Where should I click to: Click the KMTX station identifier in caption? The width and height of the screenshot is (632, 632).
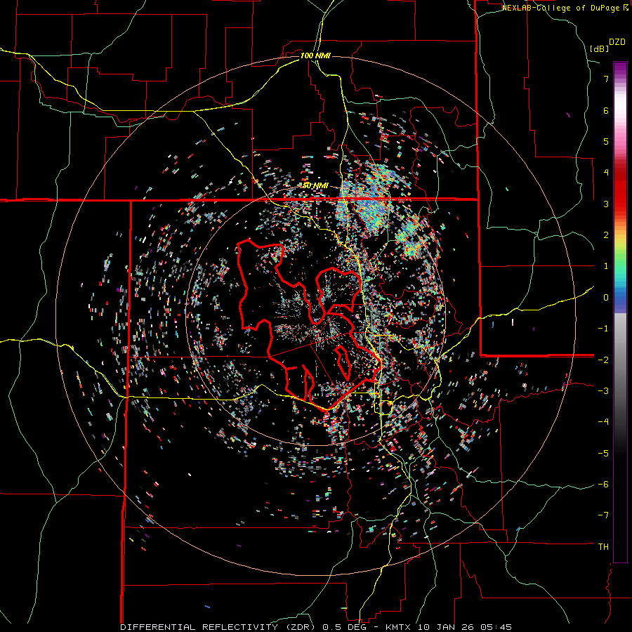click(x=399, y=627)
